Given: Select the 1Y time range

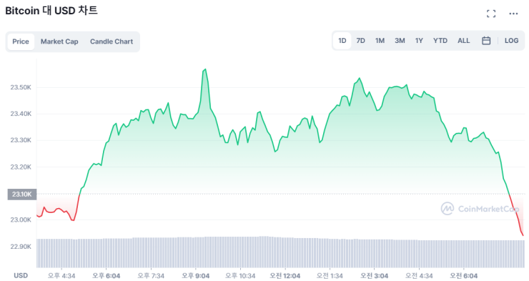Looking at the screenshot, I should click(x=419, y=41).
